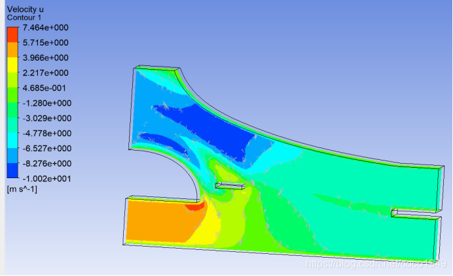Select the -3.029e+000 legend value
The image size is (453, 276).
(x=46, y=118)
